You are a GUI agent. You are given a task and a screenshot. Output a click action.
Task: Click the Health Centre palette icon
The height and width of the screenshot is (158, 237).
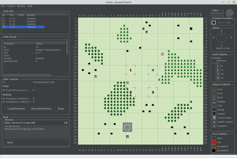coord(214,122)
